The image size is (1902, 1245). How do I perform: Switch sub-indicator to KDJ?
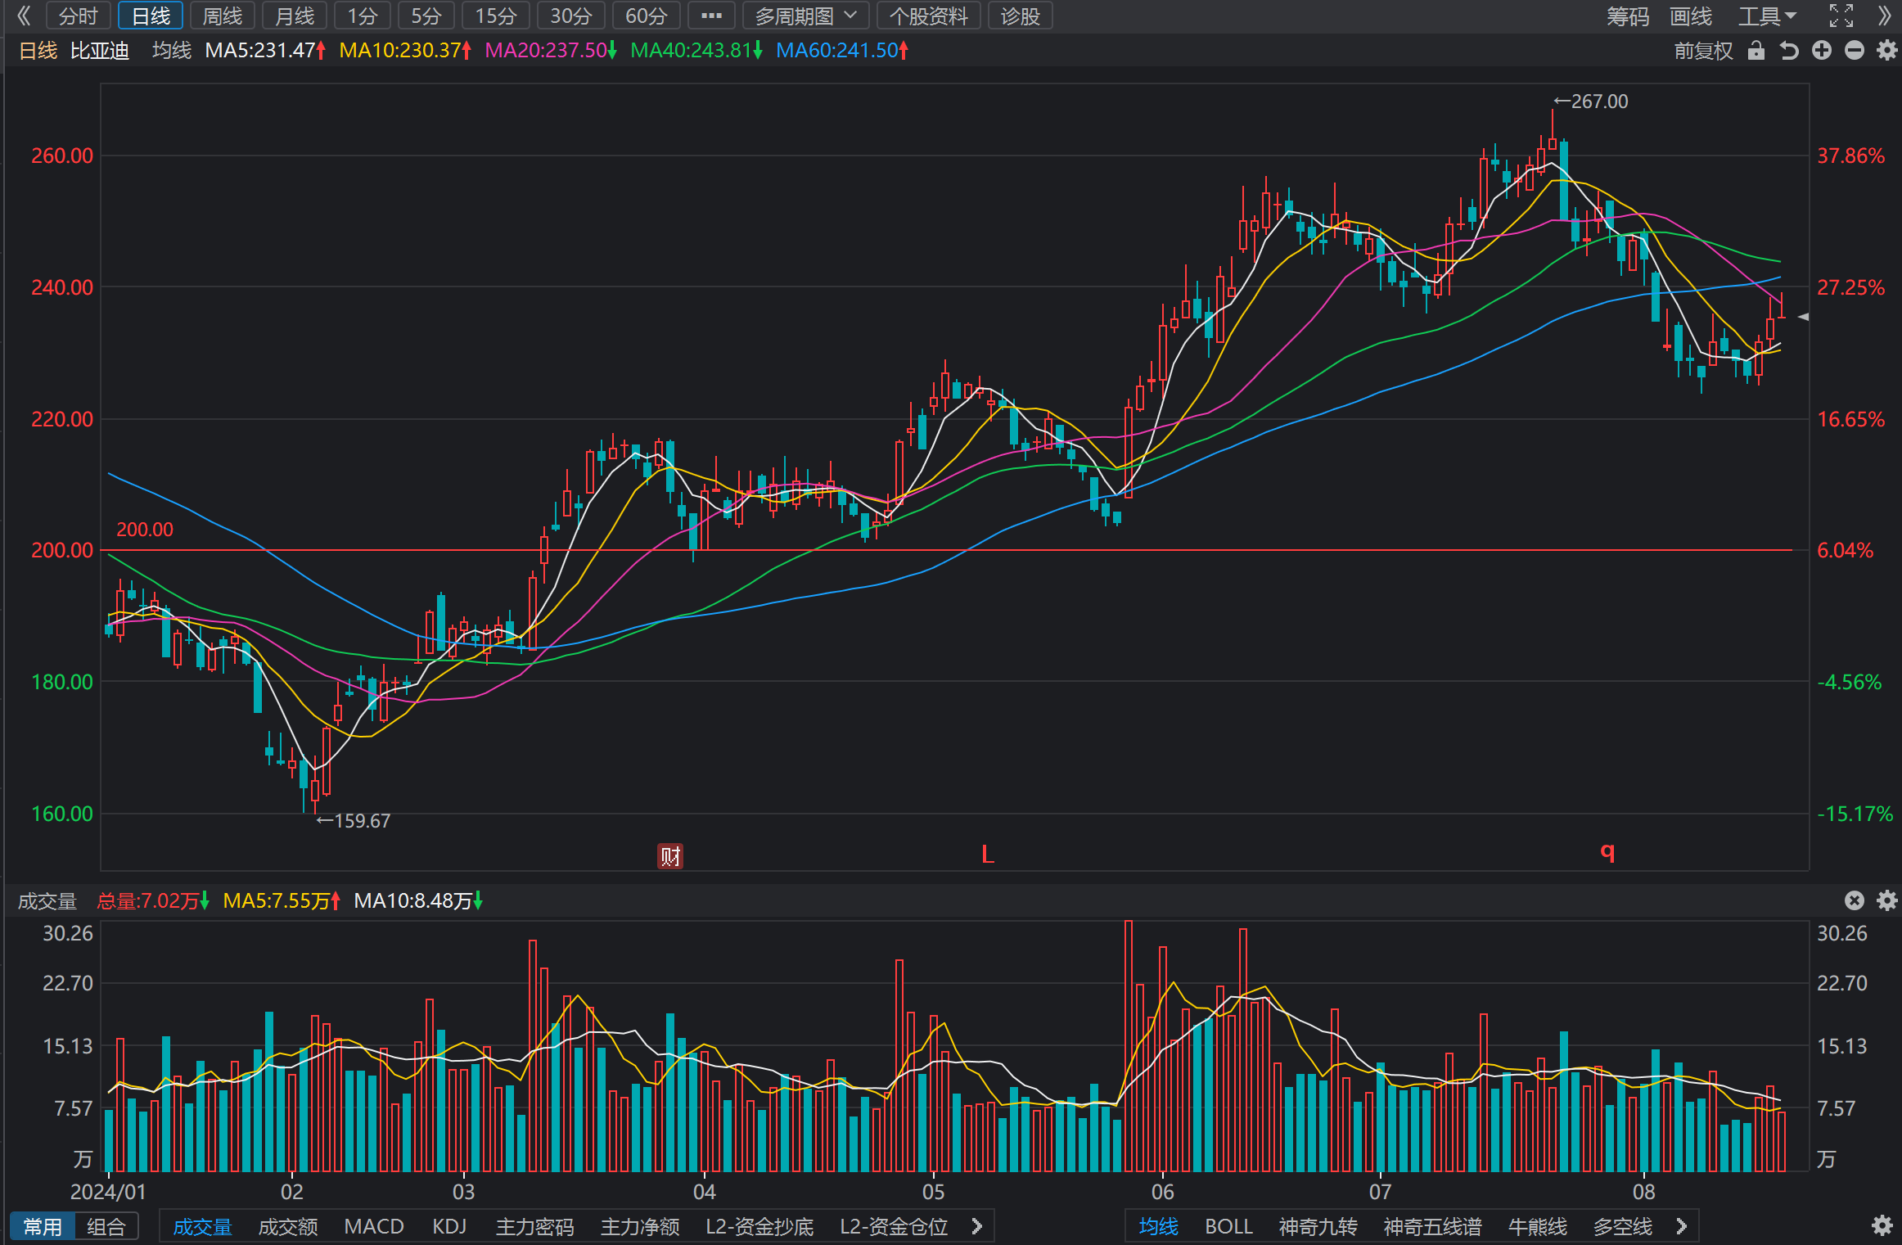[x=449, y=1226]
